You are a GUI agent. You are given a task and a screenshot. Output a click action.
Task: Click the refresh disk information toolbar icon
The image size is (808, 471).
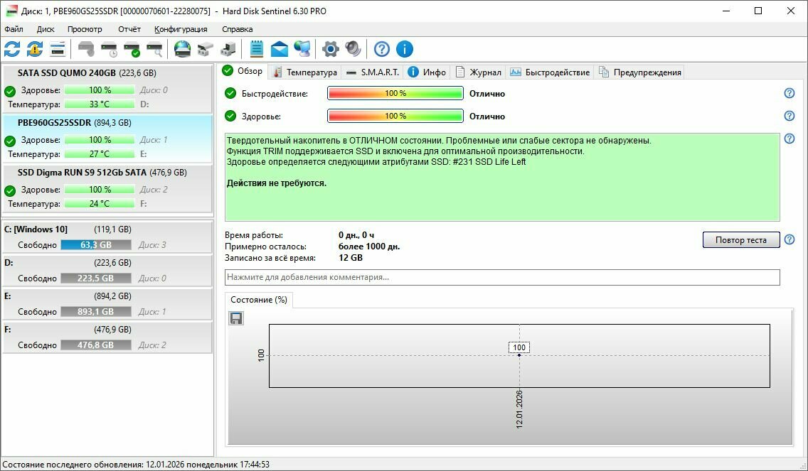(x=12, y=50)
